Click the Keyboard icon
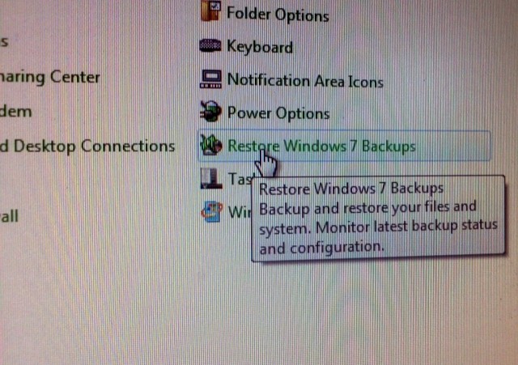This screenshot has height=365, width=518. [x=210, y=45]
